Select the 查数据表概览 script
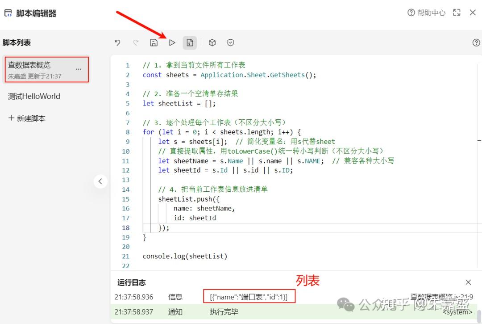Screen dimensions: 482x324 pos(46,70)
